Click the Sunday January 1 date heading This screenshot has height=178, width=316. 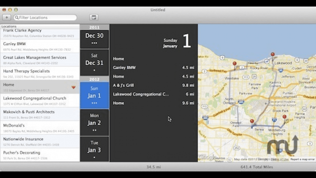pos(177,41)
